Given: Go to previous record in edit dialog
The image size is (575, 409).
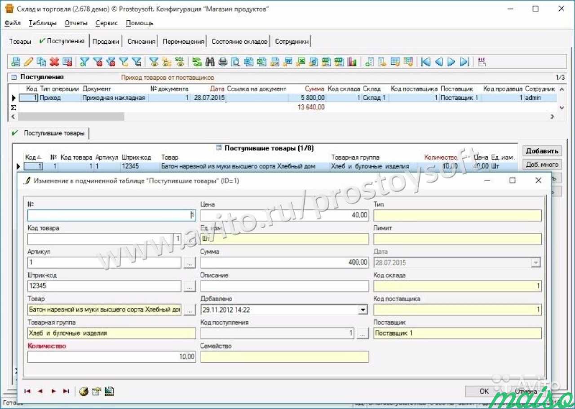Looking at the screenshot, I should [x=40, y=391].
